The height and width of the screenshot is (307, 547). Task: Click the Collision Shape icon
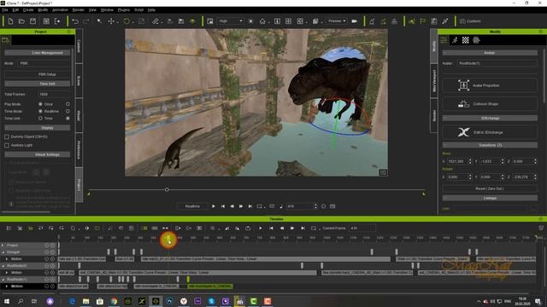tap(463, 104)
